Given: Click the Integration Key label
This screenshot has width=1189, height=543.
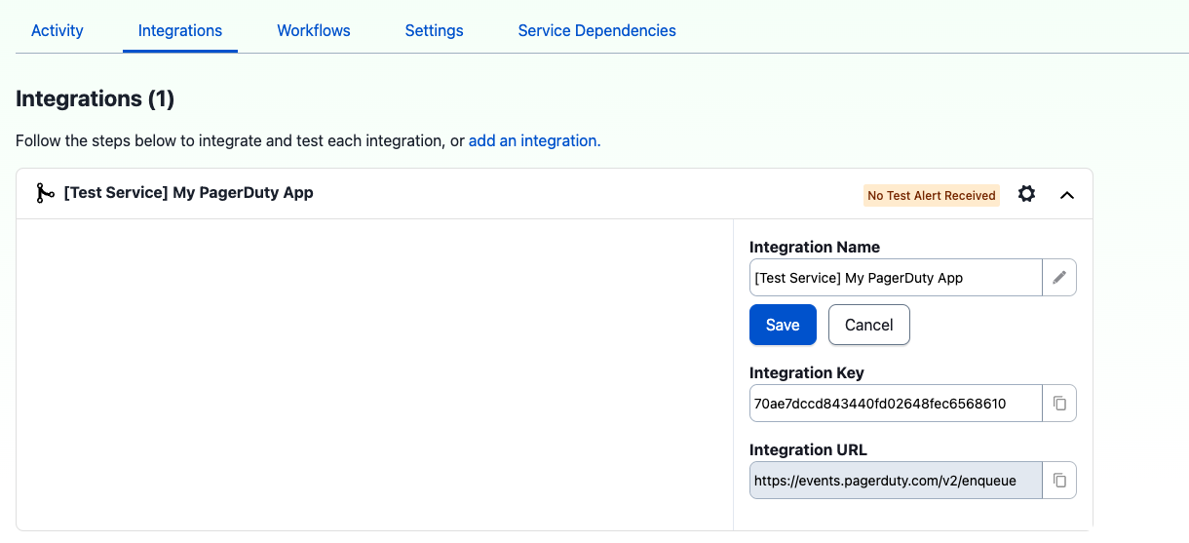Looking at the screenshot, I should point(807,372).
